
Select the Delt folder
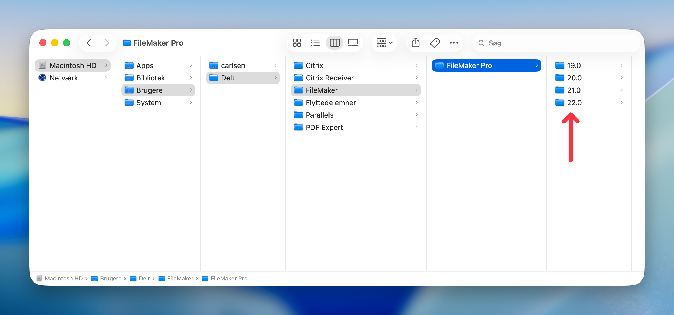click(243, 78)
